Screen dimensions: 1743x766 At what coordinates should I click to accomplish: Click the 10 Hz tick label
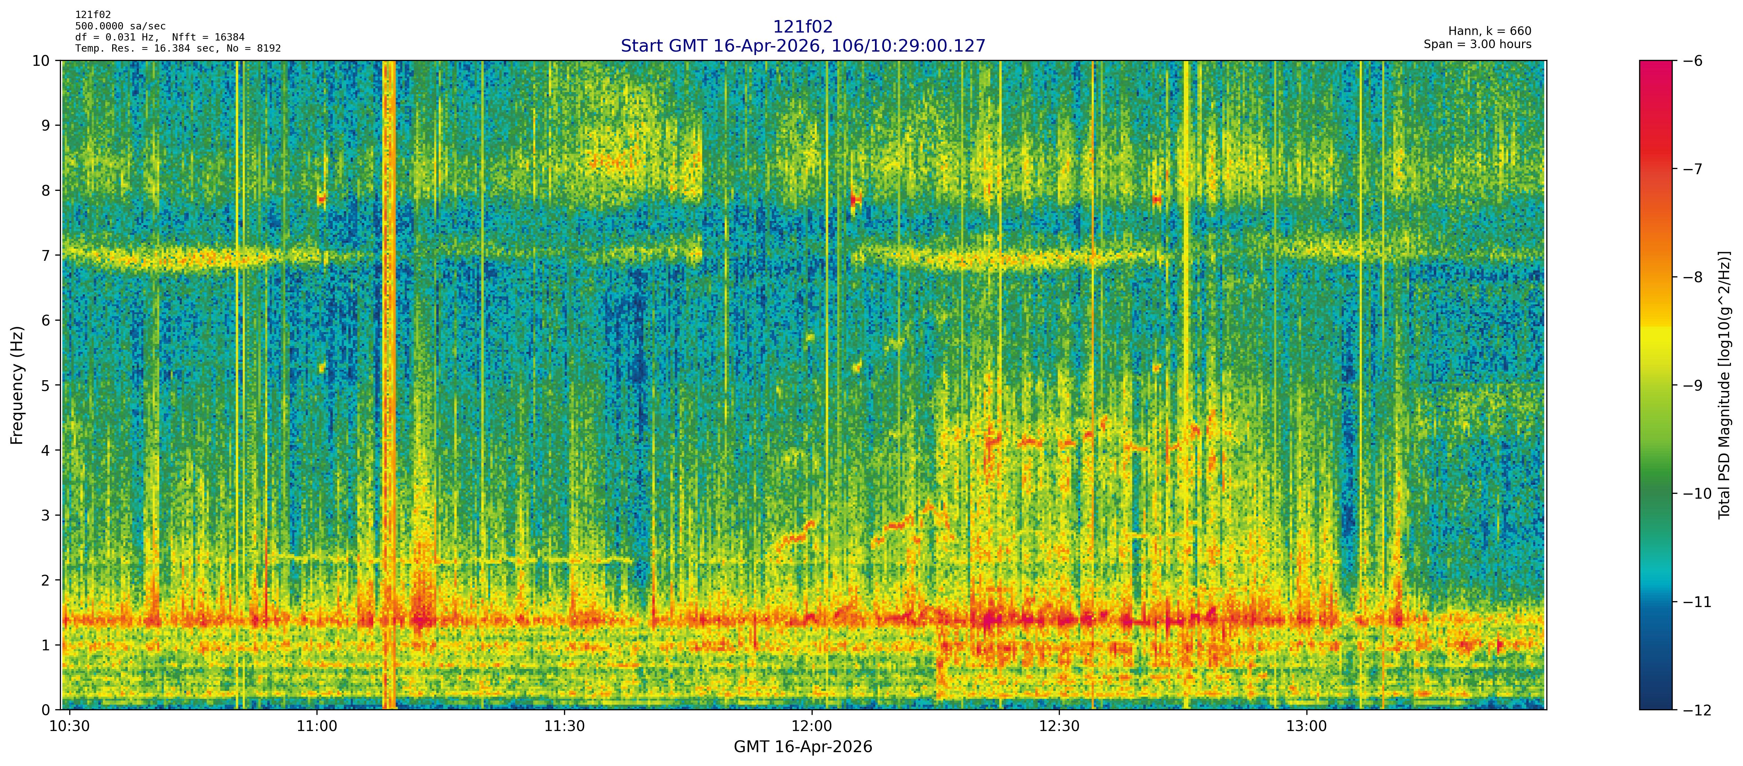tap(41, 61)
